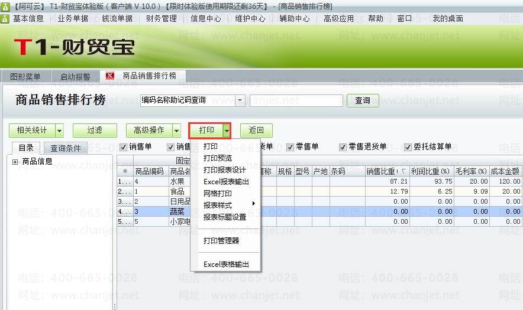
Task: Choose 报表标题设置 from the menu
Action: [225, 217]
